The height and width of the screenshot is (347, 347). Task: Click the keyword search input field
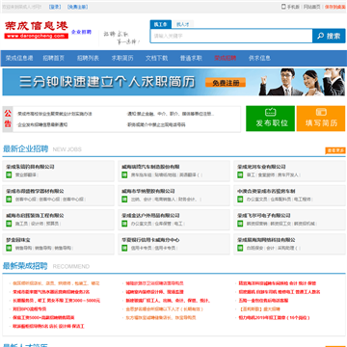click(x=231, y=36)
